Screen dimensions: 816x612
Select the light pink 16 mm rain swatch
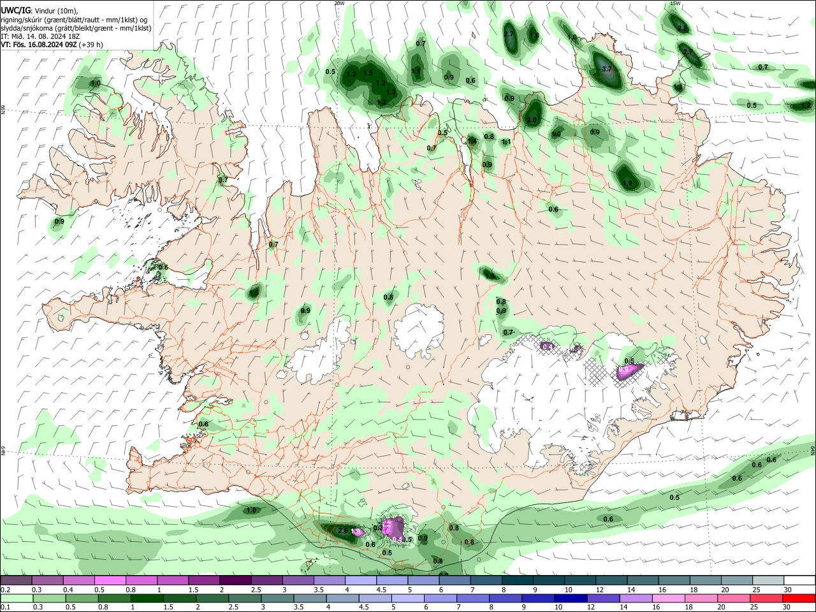click(x=668, y=598)
